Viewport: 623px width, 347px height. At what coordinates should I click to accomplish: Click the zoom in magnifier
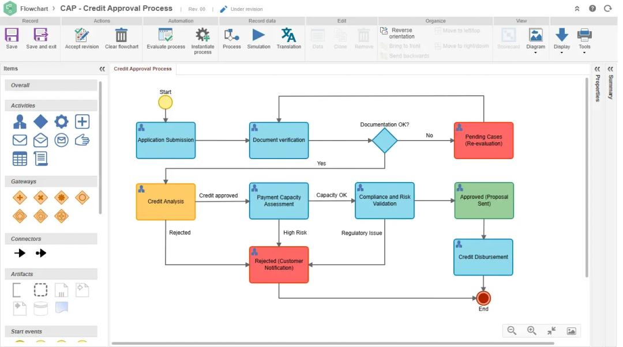point(531,330)
